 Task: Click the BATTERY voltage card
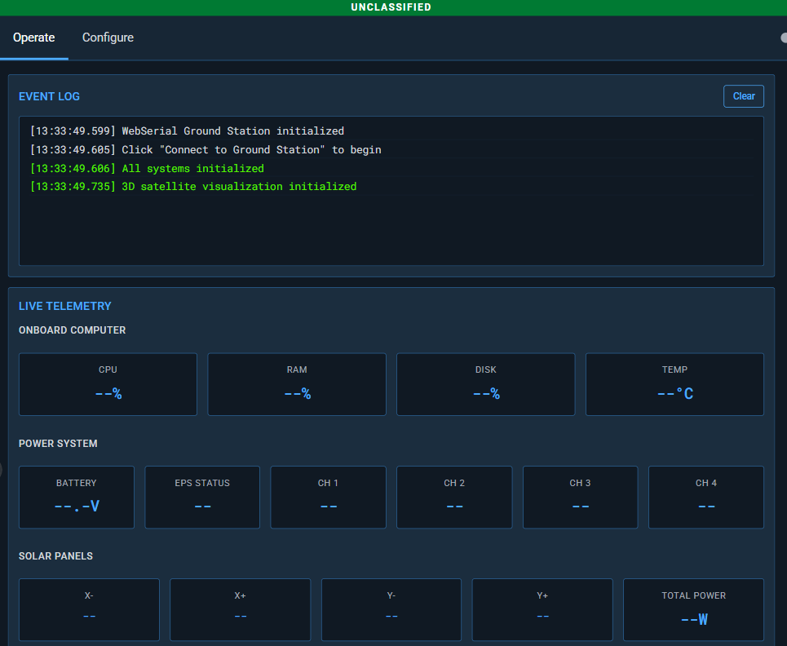(77, 498)
